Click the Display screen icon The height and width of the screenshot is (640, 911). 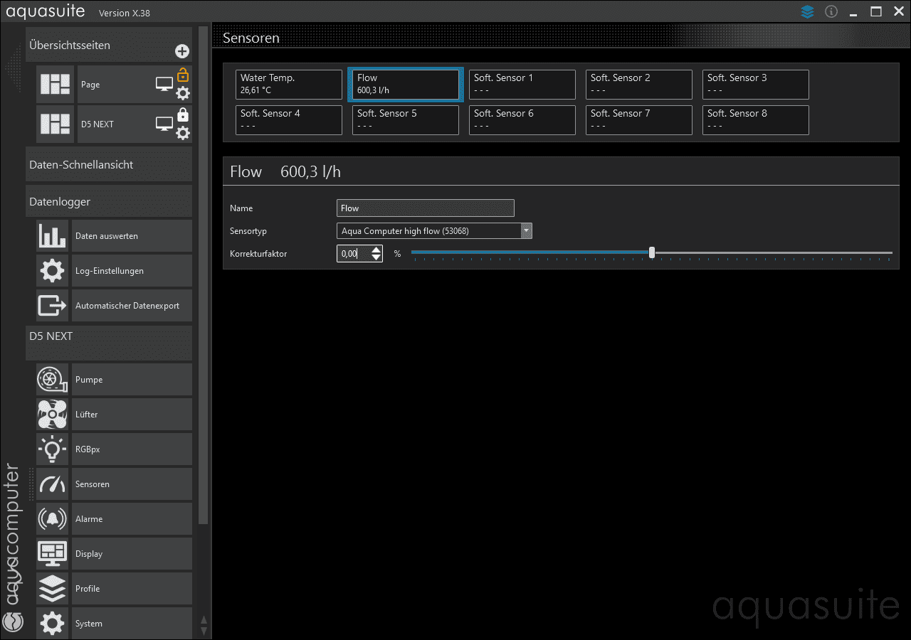click(x=53, y=554)
